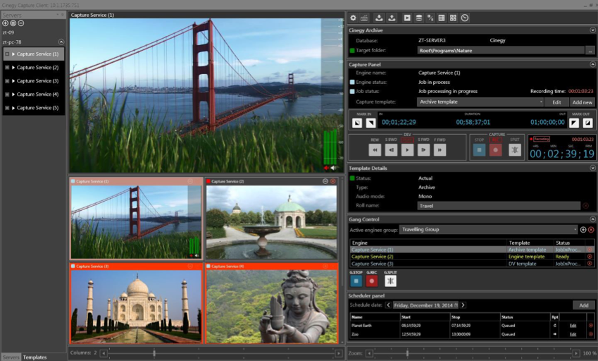
Task: Stop all ganged engines with G.STOP
Action: [356, 281]
